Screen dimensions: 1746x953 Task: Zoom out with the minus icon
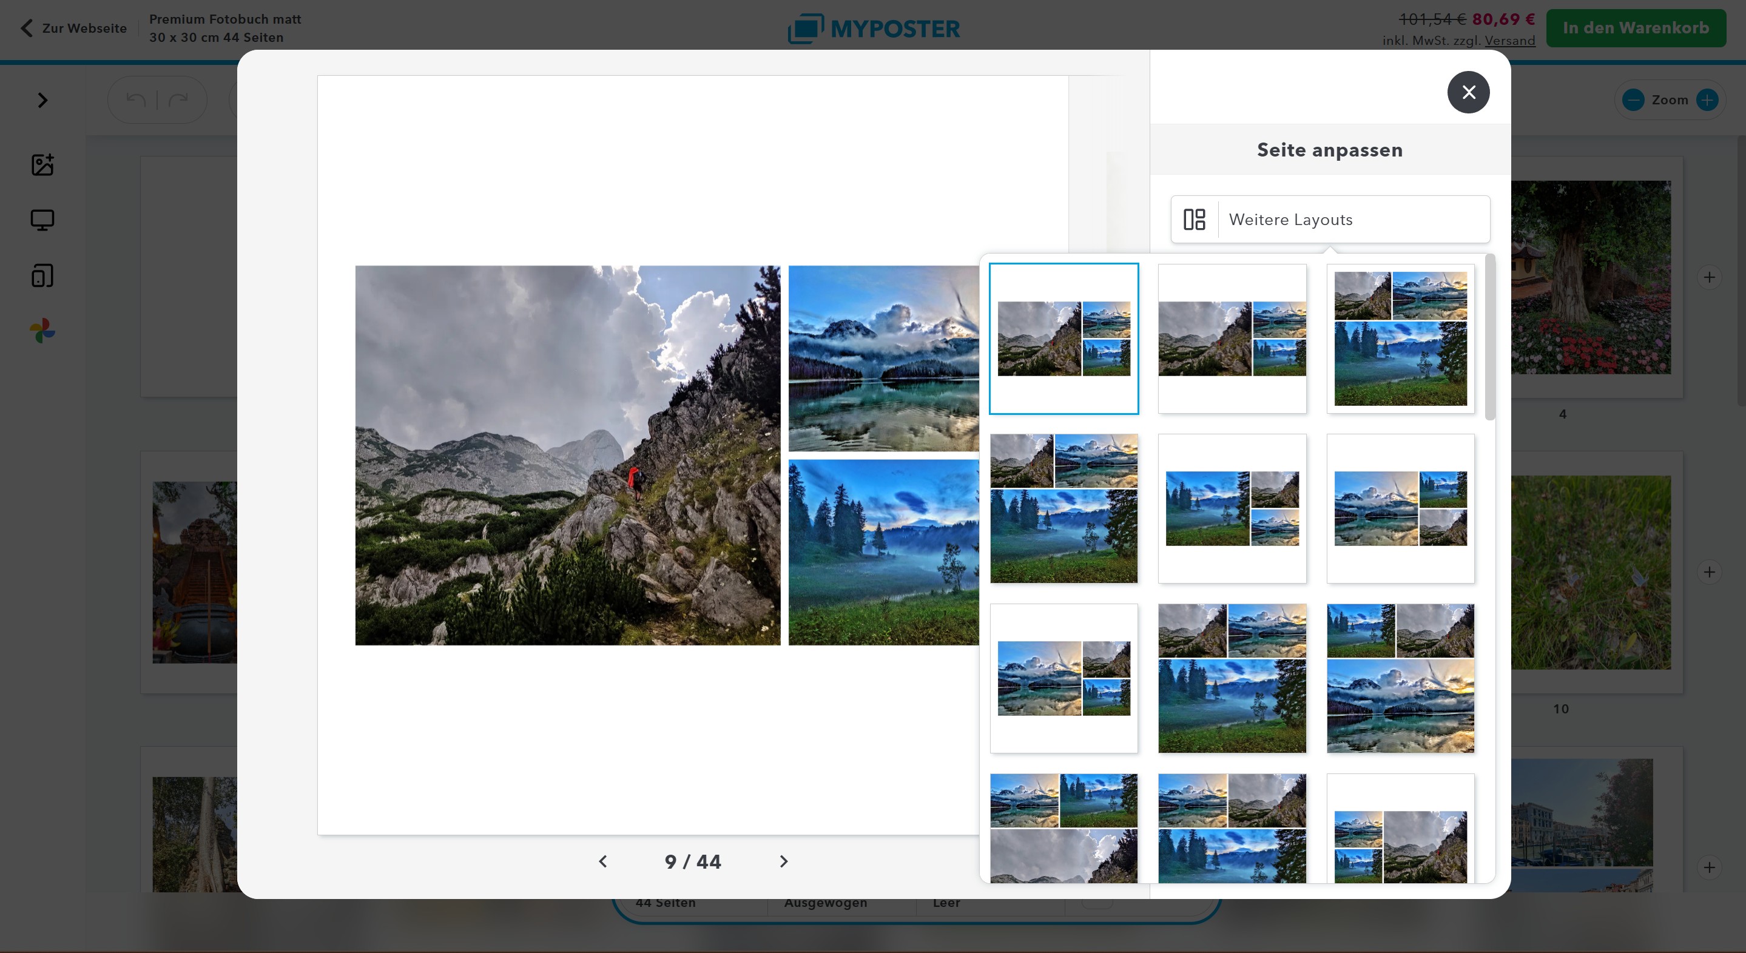pyautogui.click(x=1633, y=100)
